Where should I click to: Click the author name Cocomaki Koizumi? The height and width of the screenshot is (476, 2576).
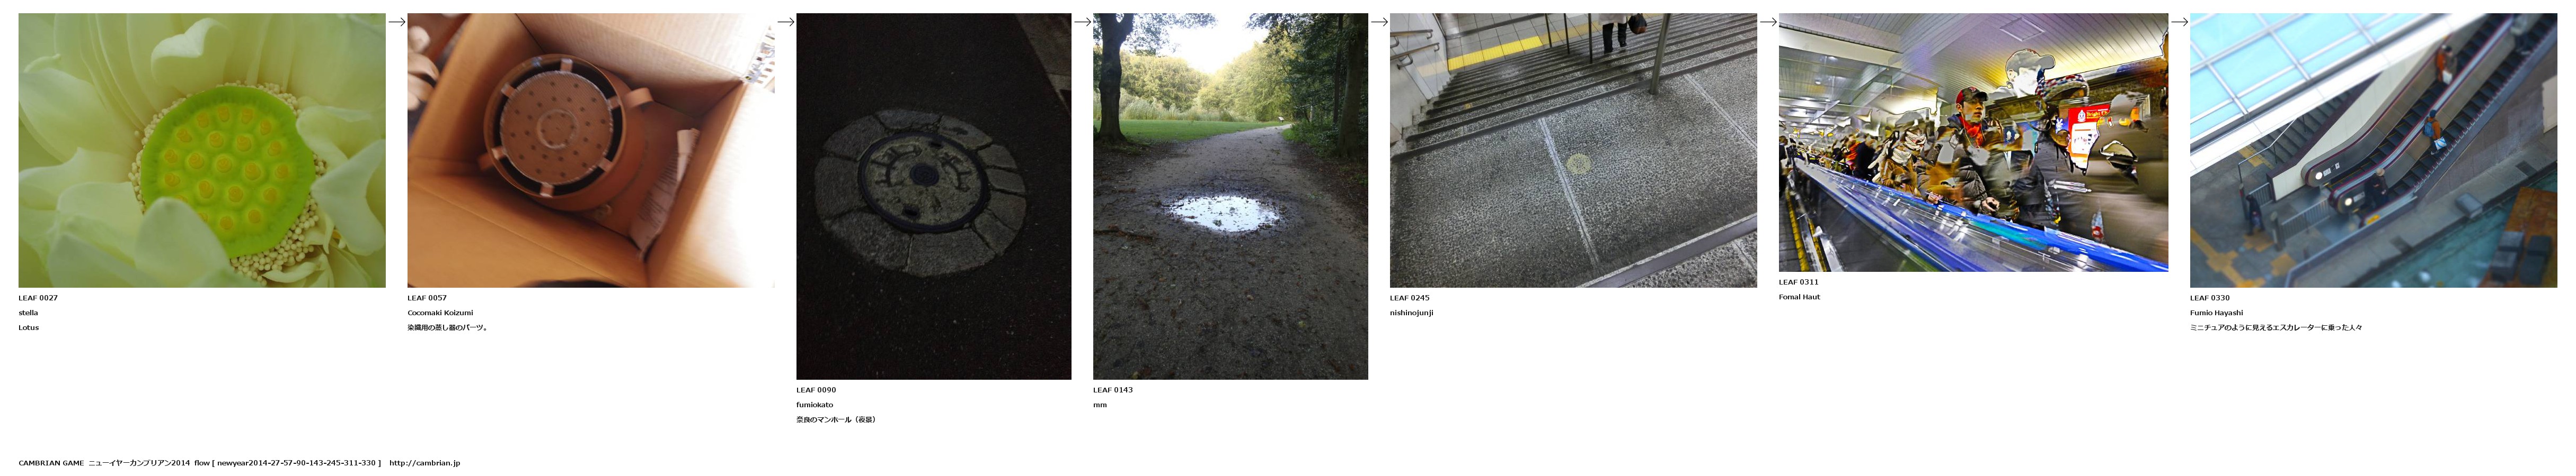tap(440, 313)
